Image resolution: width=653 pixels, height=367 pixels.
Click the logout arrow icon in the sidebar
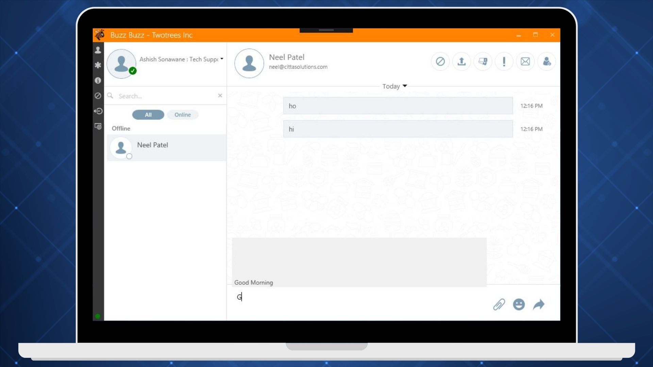click(98, 111)
